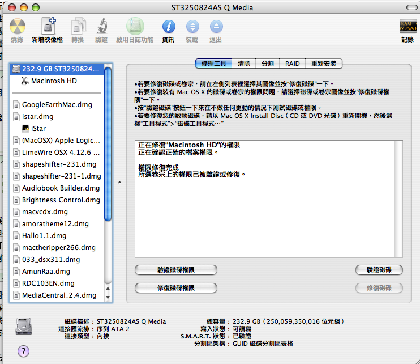Click Enable Journaling (啟用日誌功能) icon
The height and width of the screenshot is (364, 420).
[x=135, y=26]
